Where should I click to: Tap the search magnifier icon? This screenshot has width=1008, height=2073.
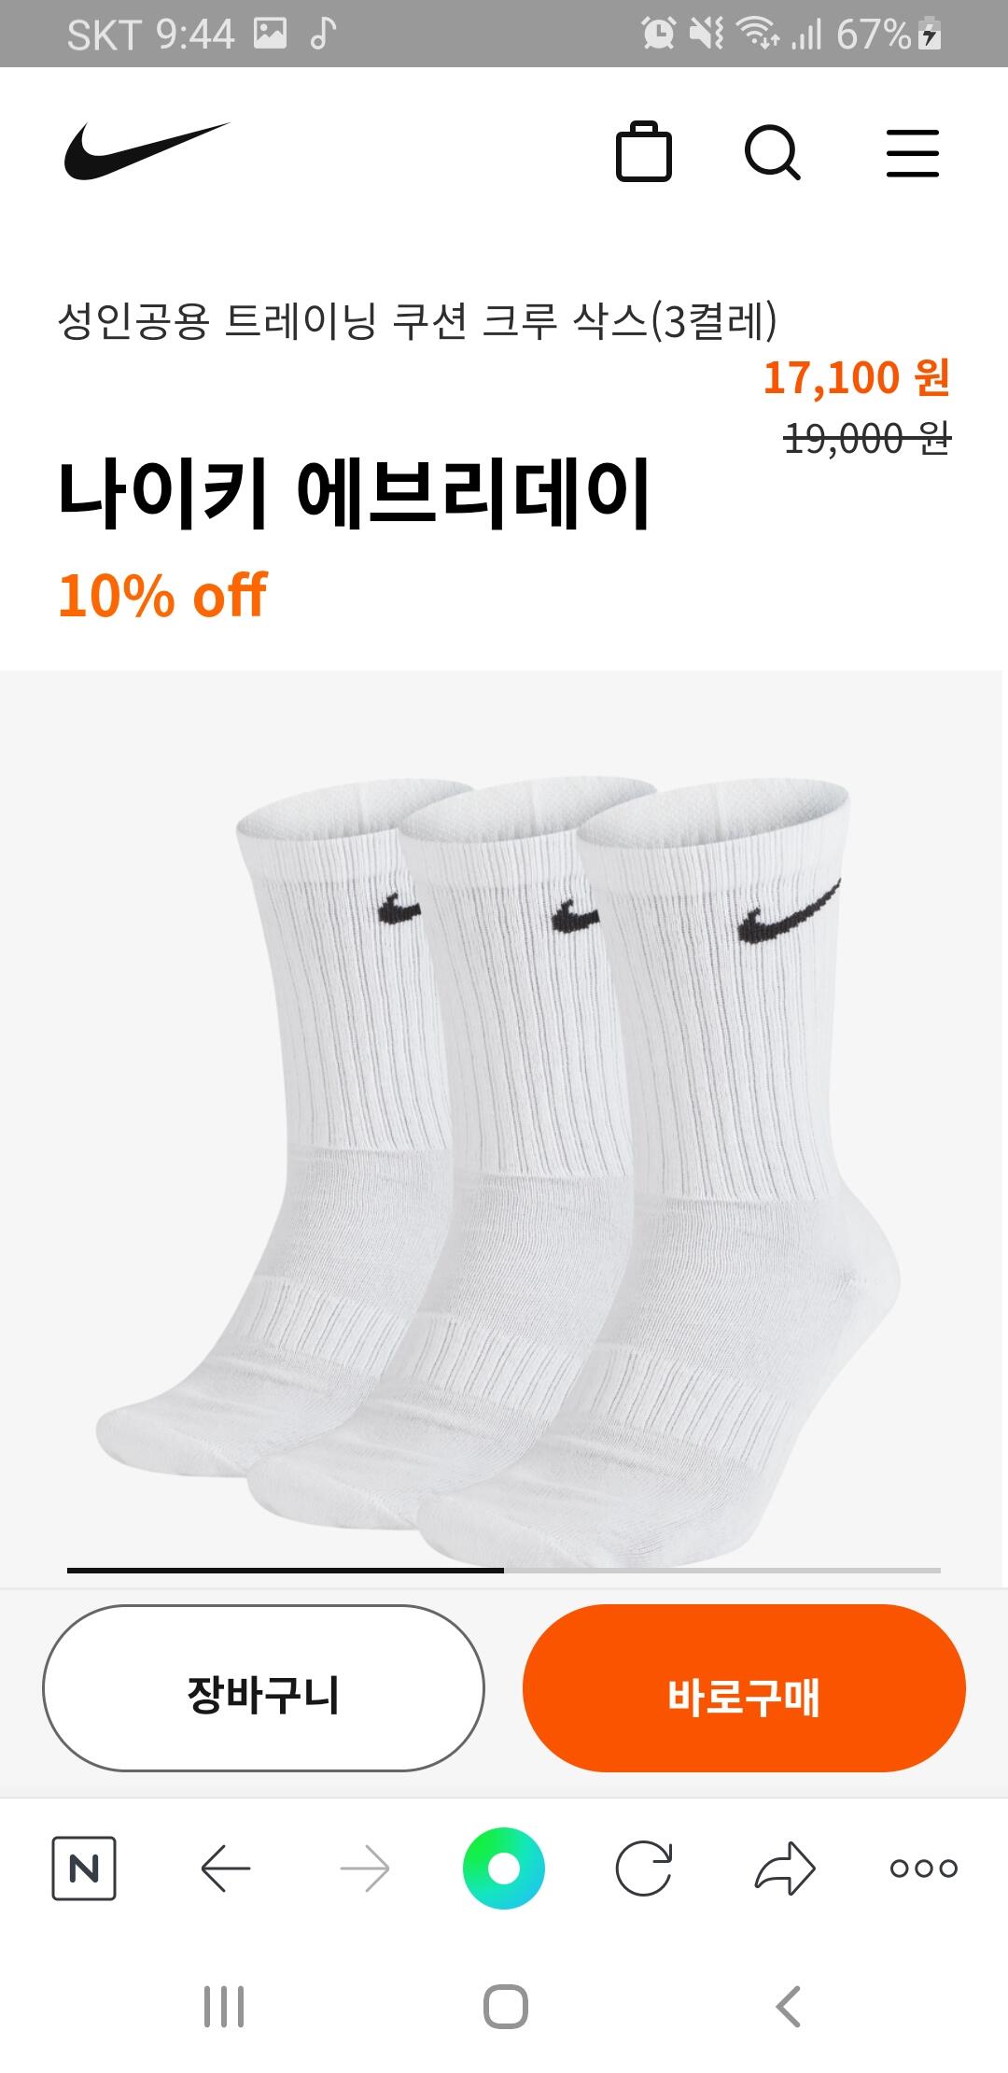coord(773,152)
